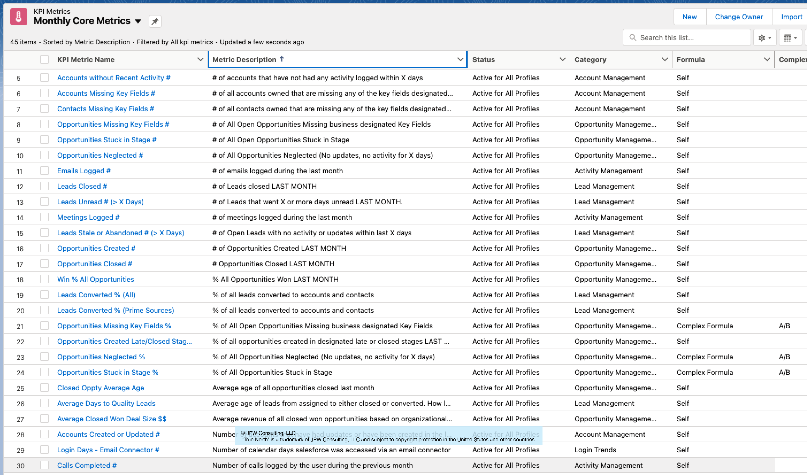The height and width of the screenshot is (475, 807).
Task: Sort by the Status column header
Action: click(484, 60)
